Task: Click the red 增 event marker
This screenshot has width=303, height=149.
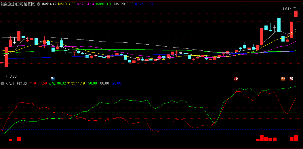Action: pos(236,79)
